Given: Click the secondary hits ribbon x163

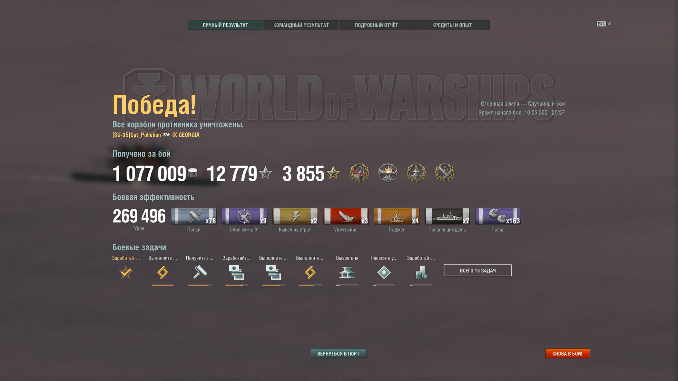Looking at the screenshot, I should 498,216.
